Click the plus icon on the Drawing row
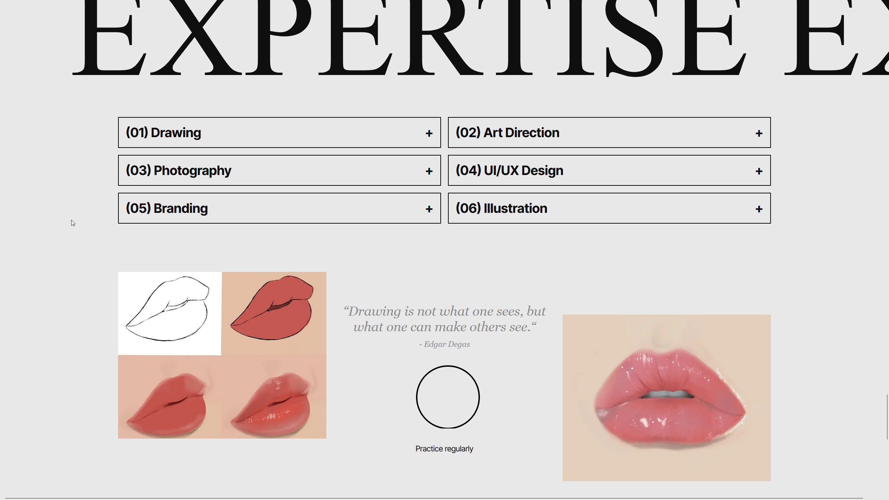 coord(429,133)
